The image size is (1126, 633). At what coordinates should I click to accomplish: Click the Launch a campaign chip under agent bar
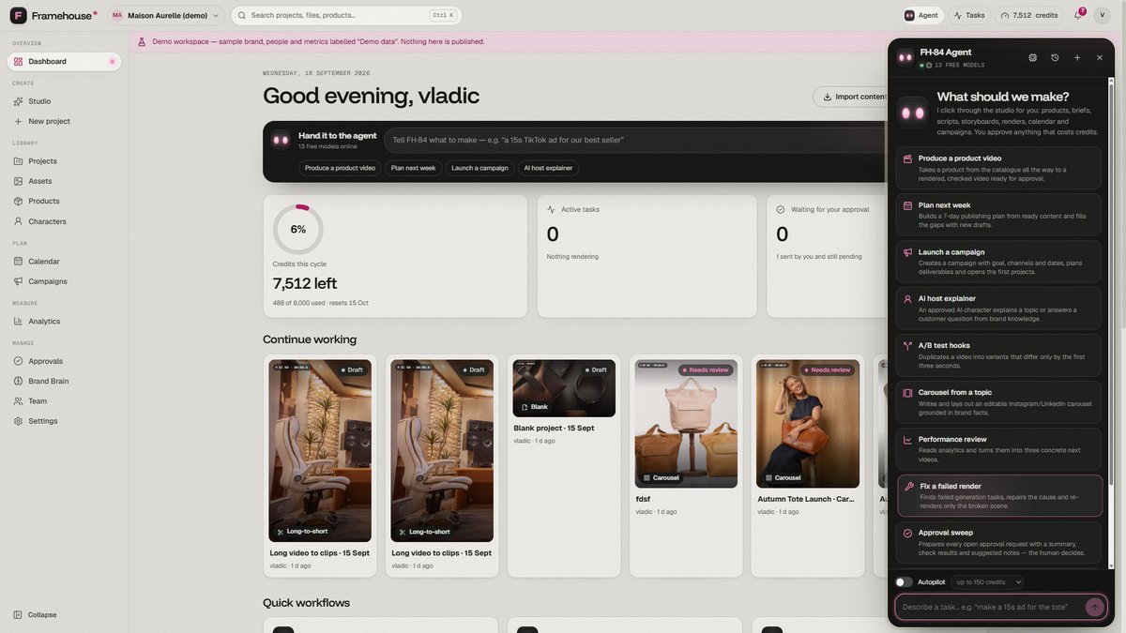(479, 168)
